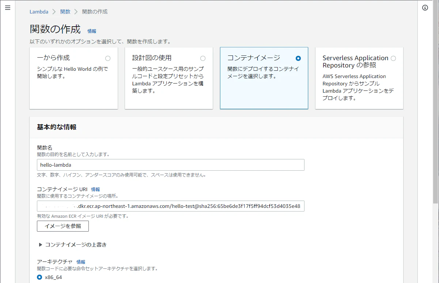Viewport: 439px width, 283px height.
Task: Select the 一から作成 radio button
Action: (108, 58)
